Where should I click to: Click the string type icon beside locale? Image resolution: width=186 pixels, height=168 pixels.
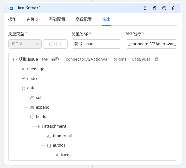58,155
